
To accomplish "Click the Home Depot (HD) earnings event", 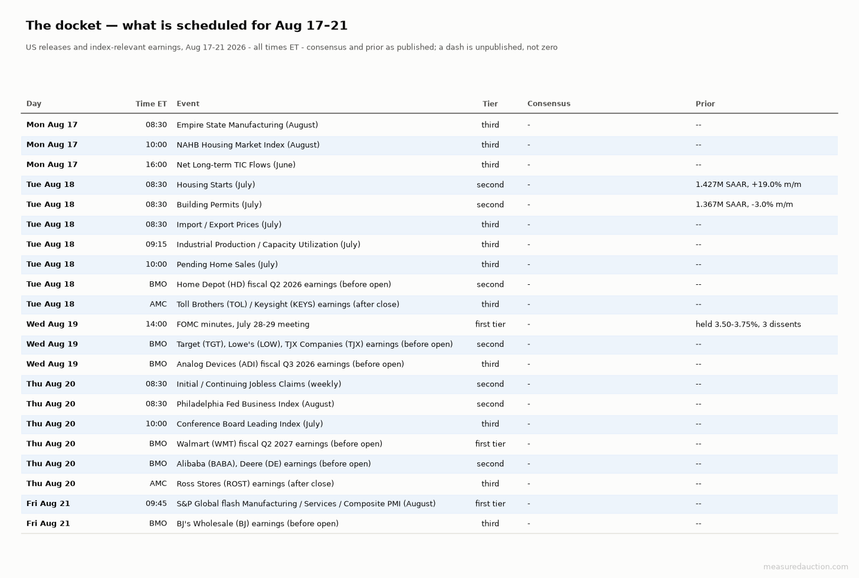I will (x=284, y=284).
